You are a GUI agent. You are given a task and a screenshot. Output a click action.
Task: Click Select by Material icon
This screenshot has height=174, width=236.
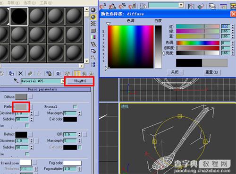coord(93,58)
